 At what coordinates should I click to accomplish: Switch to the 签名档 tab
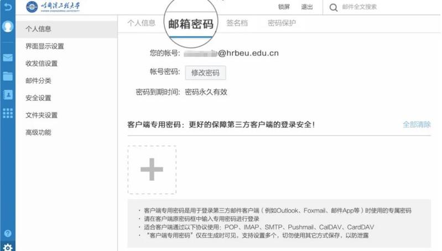point(237,23)
